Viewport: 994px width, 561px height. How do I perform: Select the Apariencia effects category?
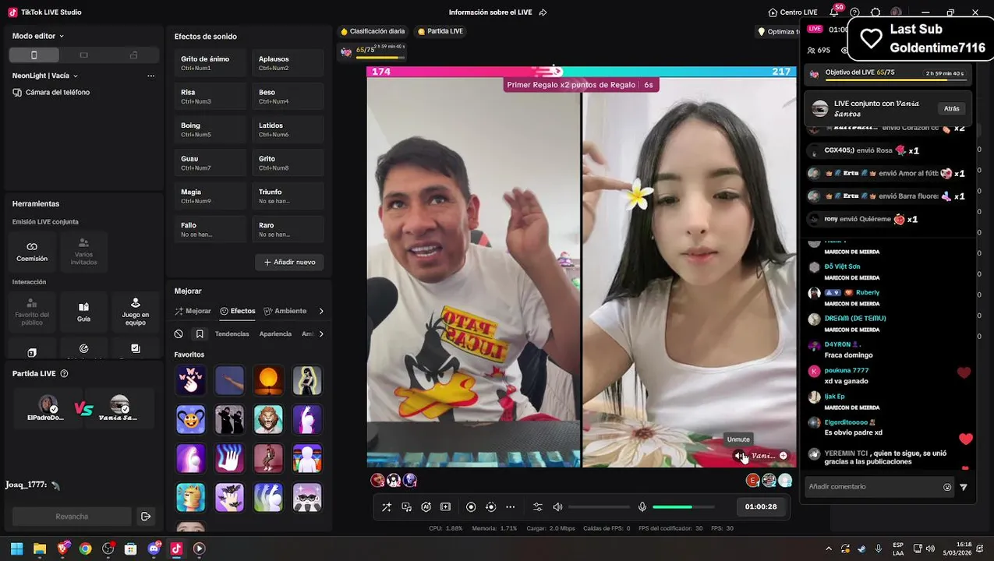(275, 333)
